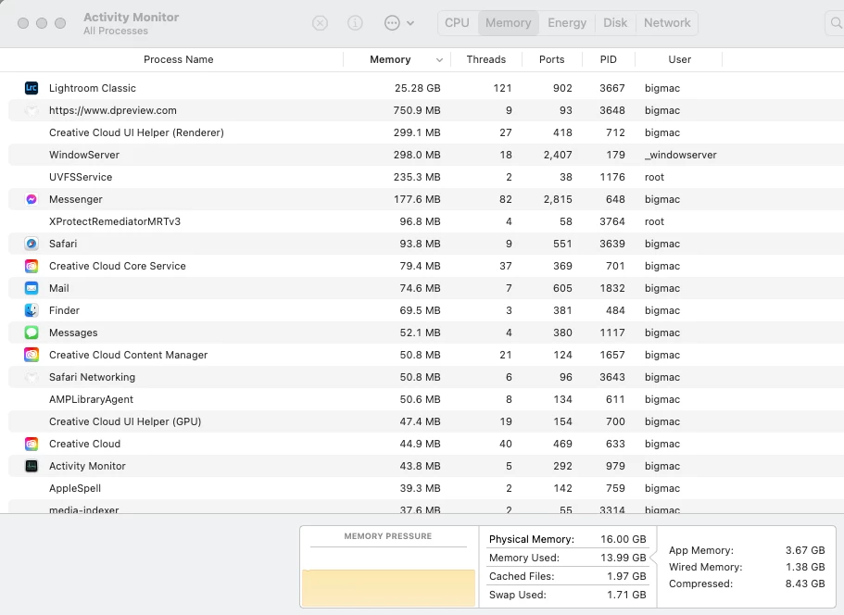The width and height of the screenshot is (844, 615).
Task: Click the App Memory 3.67 GB entry
Action: coord(747,550)
